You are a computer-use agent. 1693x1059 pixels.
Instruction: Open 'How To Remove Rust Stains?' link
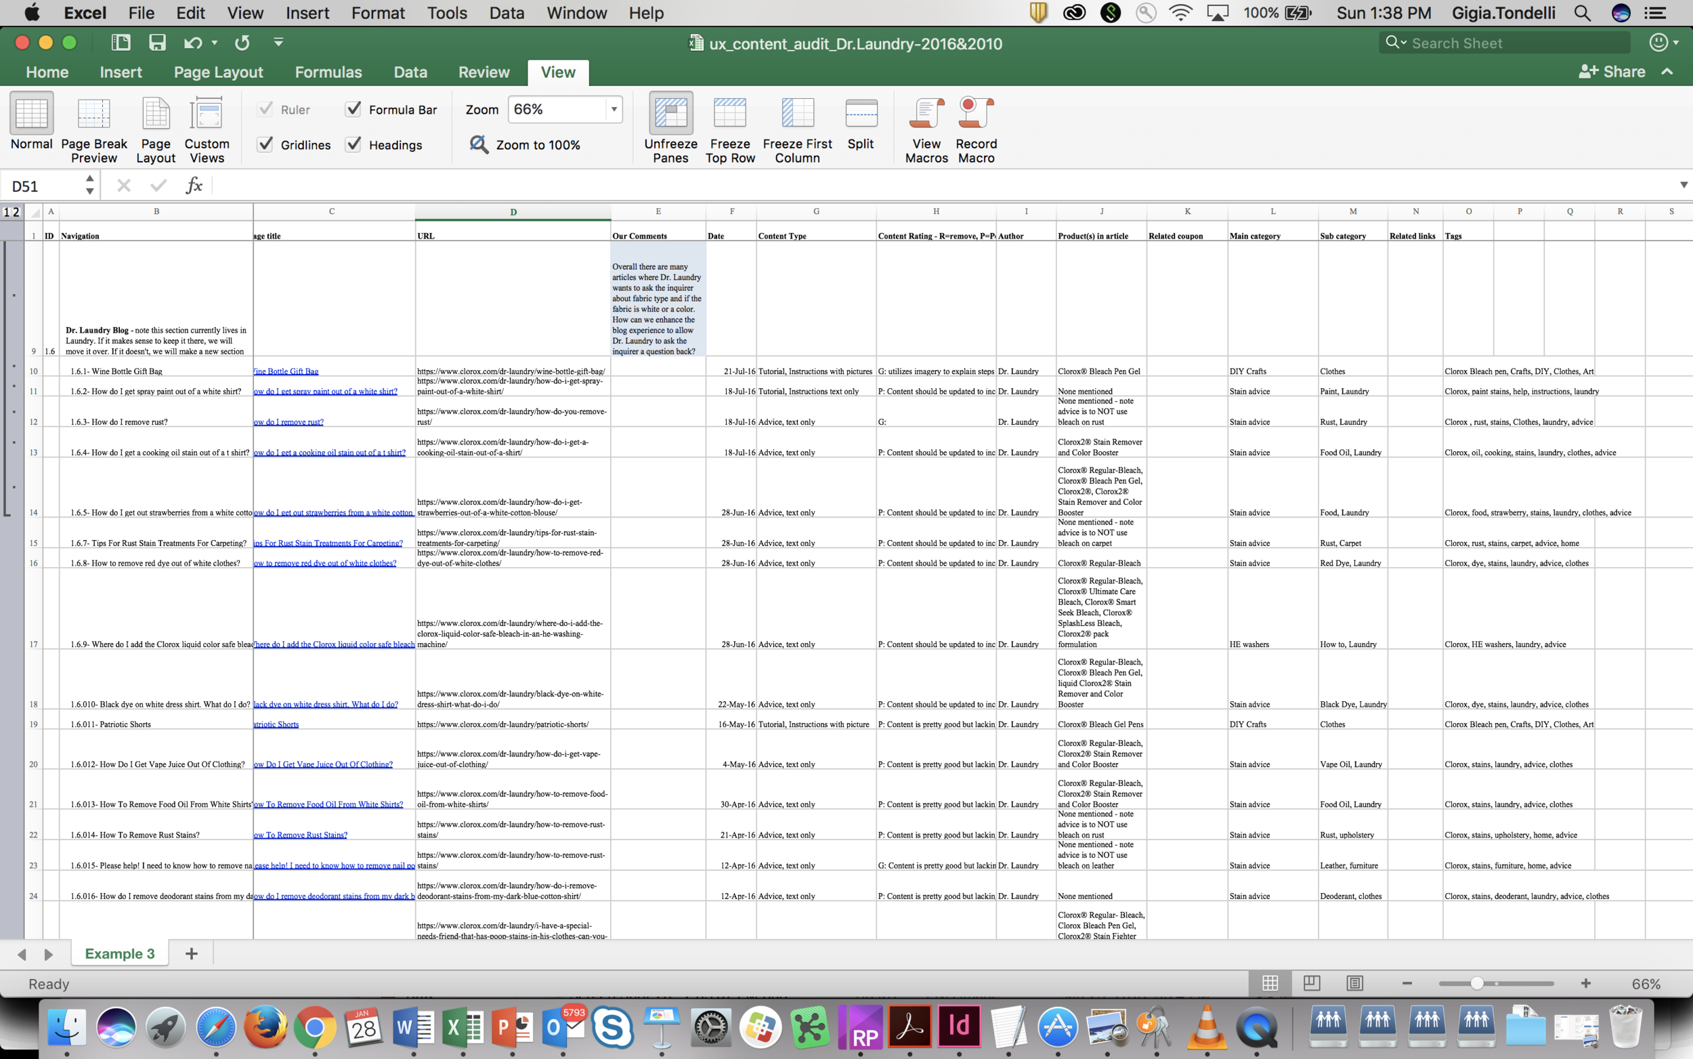pos(300,835)
